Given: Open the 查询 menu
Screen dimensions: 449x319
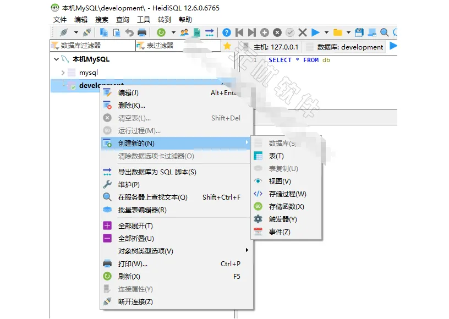Looking at the screenshot, I should tap(123, 19).
